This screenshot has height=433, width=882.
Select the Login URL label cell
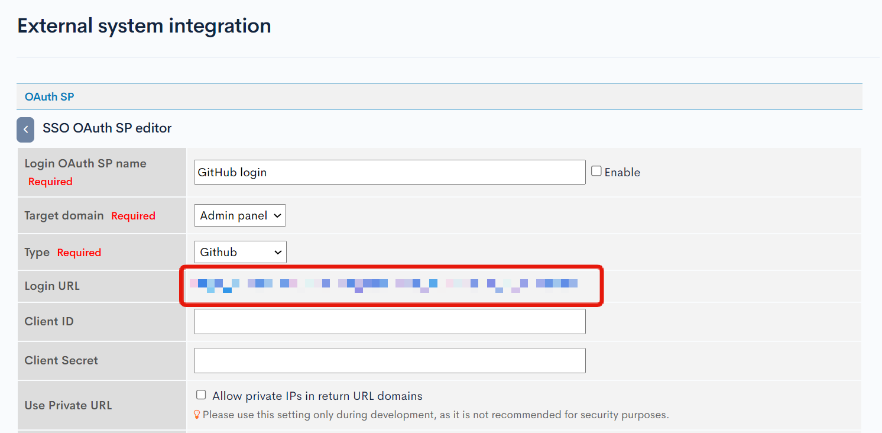pos(102,286)
